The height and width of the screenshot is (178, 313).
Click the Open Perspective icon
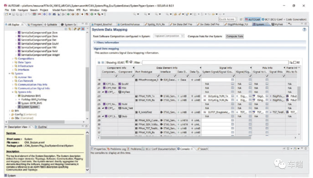pyautogui.click(x=241, y=19)
